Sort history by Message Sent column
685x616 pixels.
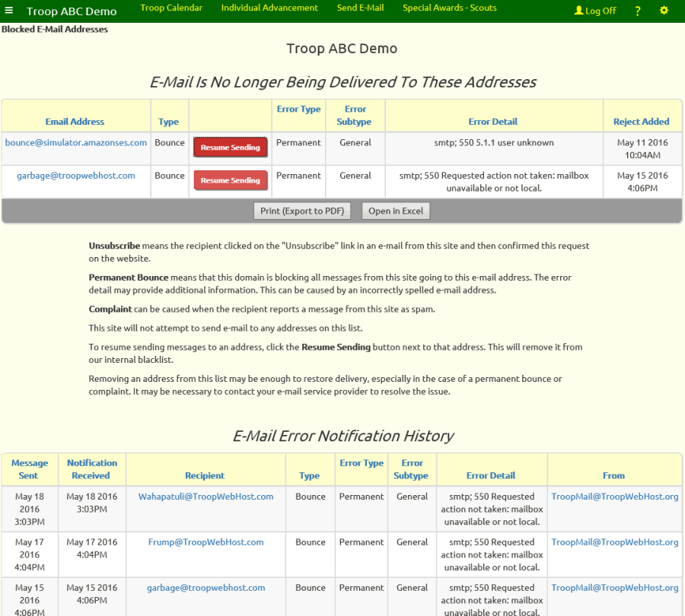click(30, 469)
